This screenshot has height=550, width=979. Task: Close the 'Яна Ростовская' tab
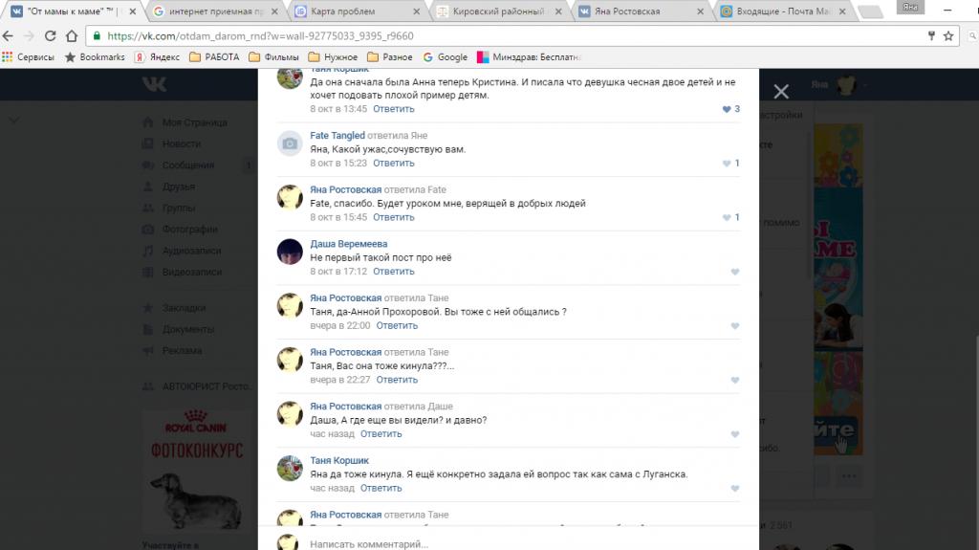[700, 11]
